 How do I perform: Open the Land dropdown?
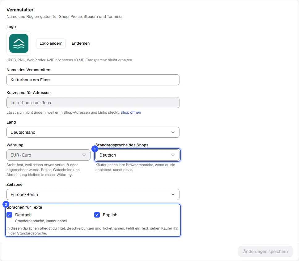(93, 132)
